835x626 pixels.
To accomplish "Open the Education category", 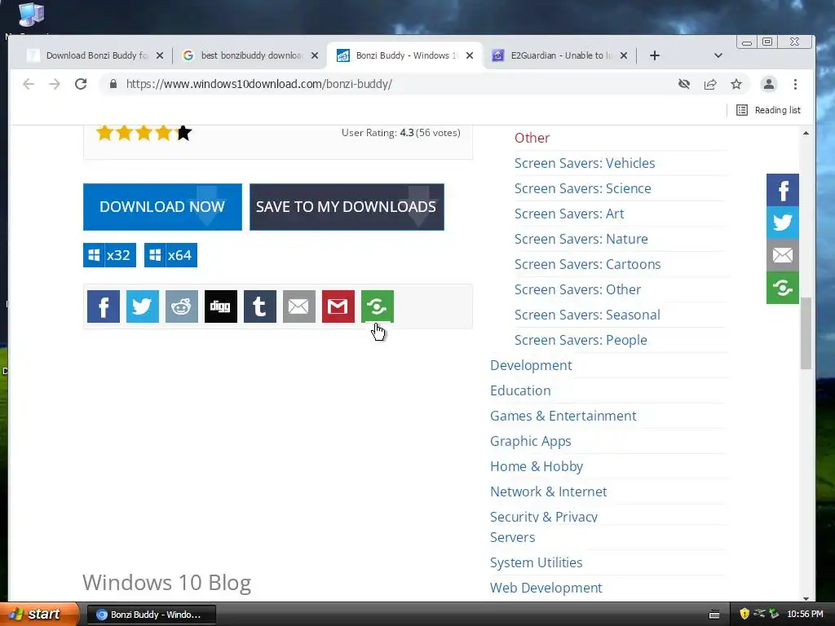I will pyautogui.click(x=519, y=390).
